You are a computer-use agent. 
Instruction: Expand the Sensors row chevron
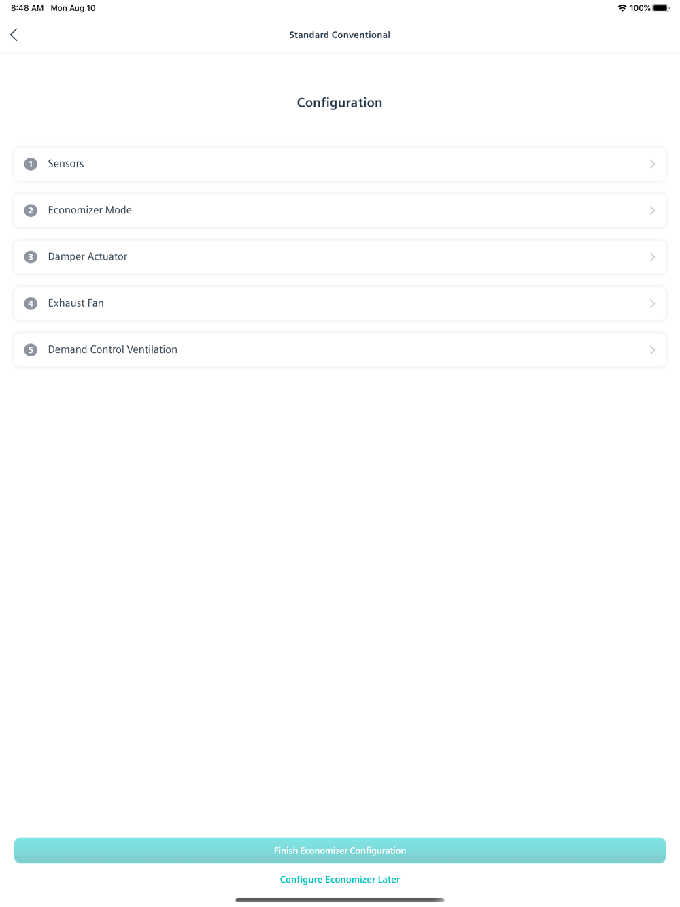pyautogui.click(x=652, y=164)
